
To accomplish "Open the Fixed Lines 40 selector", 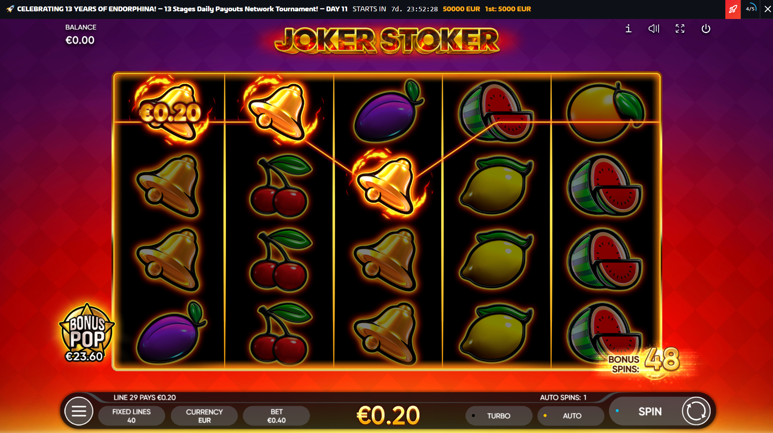I will pyautogui.click(x=131, y=416).
